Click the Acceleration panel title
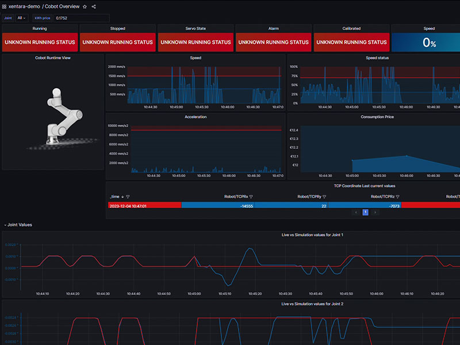The height and width of the screenshot is (345, 460). 195,117
